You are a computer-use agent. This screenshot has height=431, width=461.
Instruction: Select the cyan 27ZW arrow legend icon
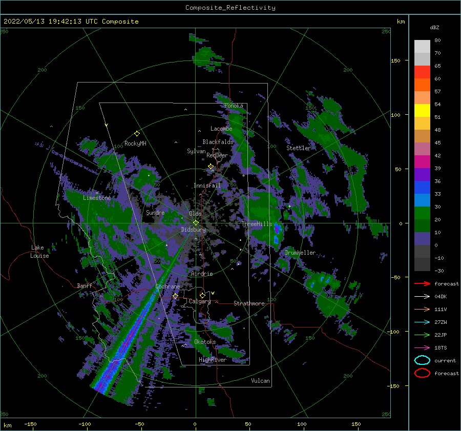pos(422,322)
